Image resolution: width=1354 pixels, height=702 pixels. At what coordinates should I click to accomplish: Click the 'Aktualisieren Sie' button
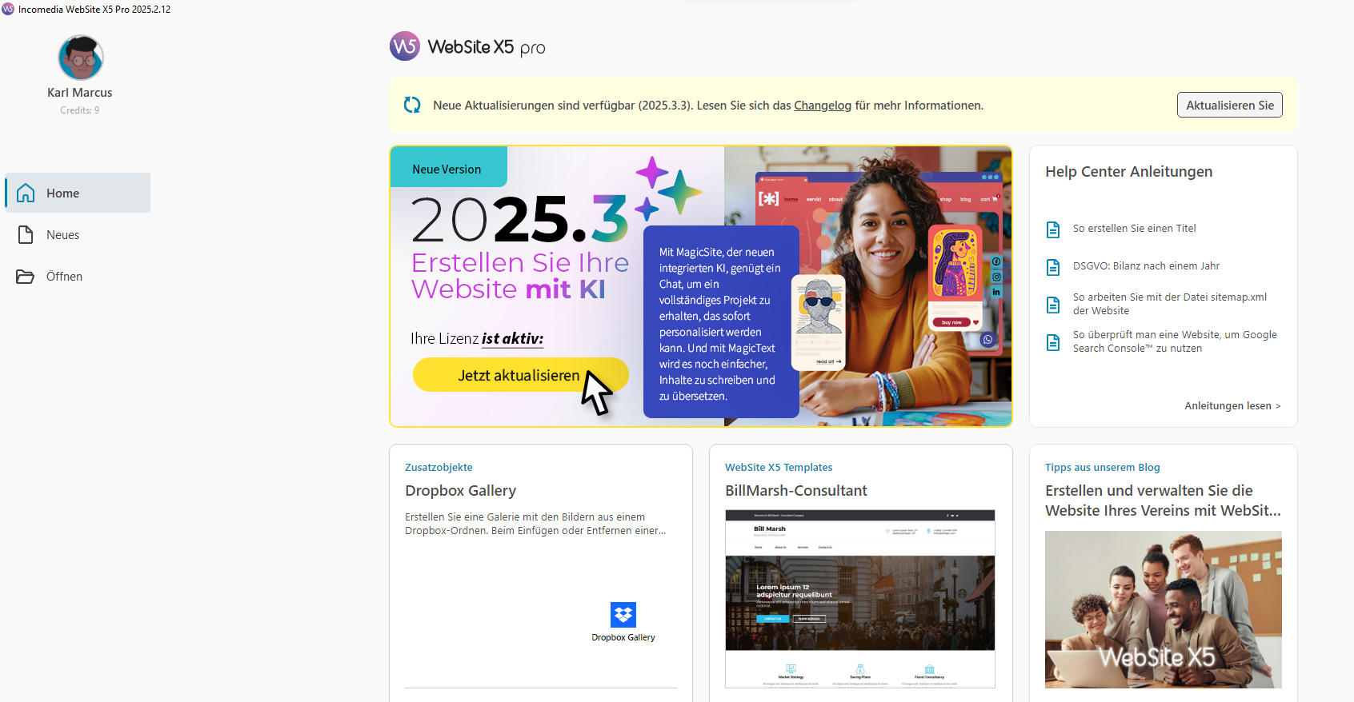pyautogui.click(x=1230, y=105)
